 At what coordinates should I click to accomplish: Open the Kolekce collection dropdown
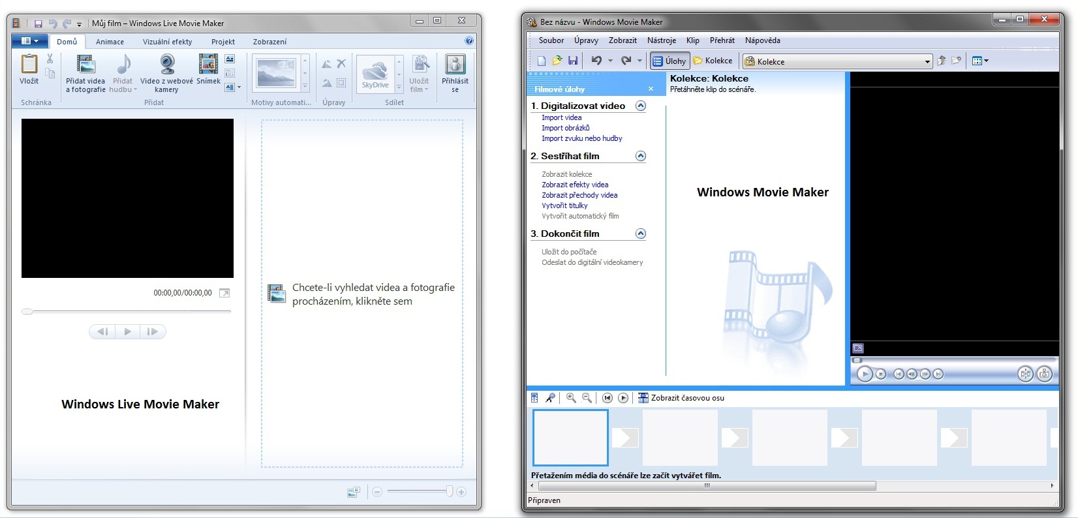click(927, 62)
